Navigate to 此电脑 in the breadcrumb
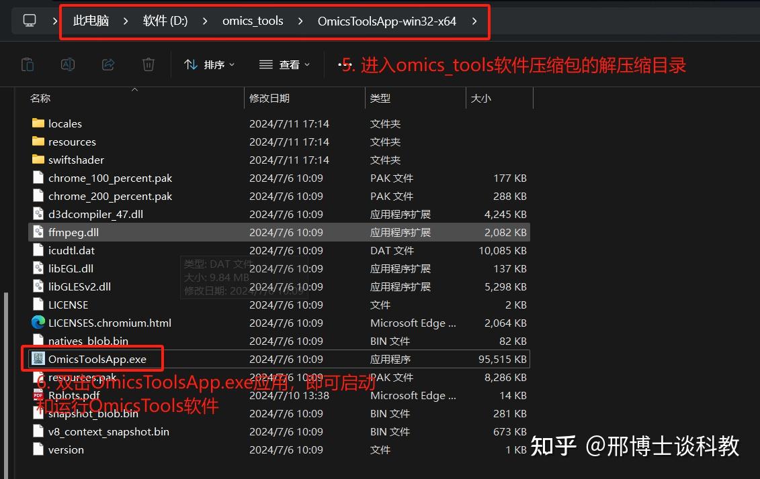Screen dimensions: 760x479 click(x=90, y=21)
